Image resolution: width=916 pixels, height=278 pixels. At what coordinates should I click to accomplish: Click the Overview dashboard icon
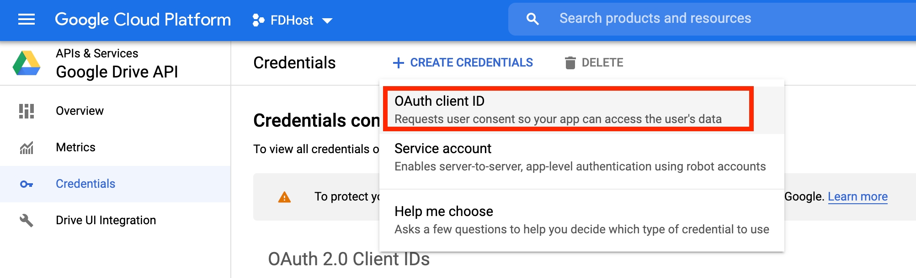[27, 111]
